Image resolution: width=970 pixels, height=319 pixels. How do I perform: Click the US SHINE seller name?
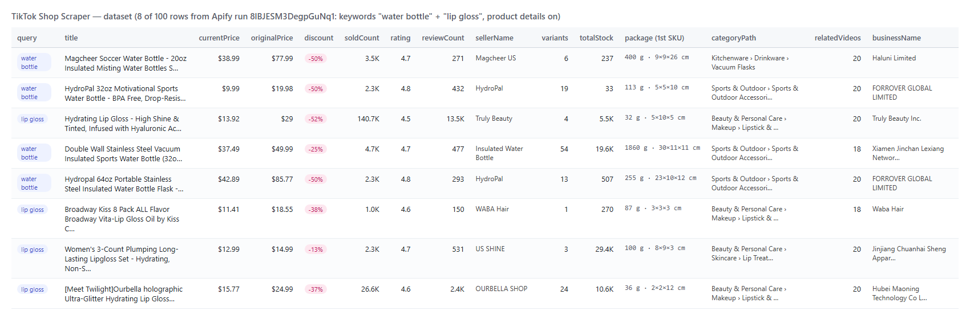tap(490, 249)
